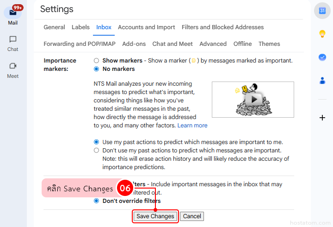Play the importance markers video thumbnail
This screenshot has width=333, height=227.
click(253, 100)
